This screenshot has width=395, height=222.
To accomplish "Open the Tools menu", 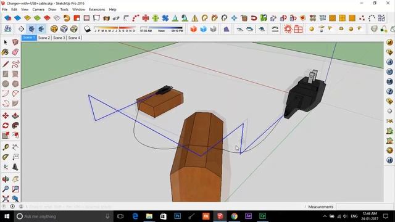I will [64, 10].
